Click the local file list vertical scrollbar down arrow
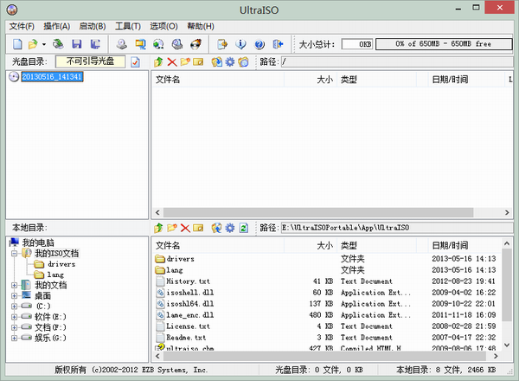The width and height of the screenshot is (519, 381). (507, 345)
